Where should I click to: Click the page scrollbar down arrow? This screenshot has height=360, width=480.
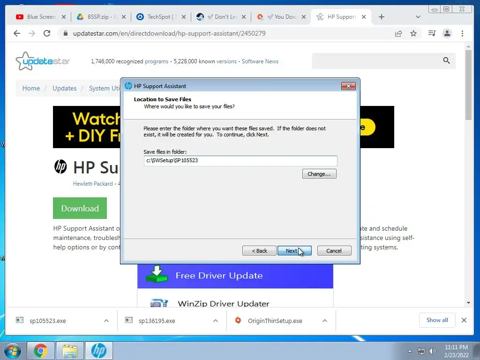(x=468, y=303)
